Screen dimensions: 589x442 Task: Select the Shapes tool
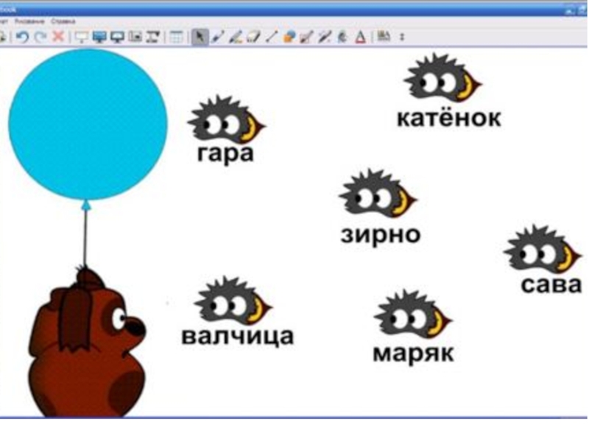click(x=289, y=37)
